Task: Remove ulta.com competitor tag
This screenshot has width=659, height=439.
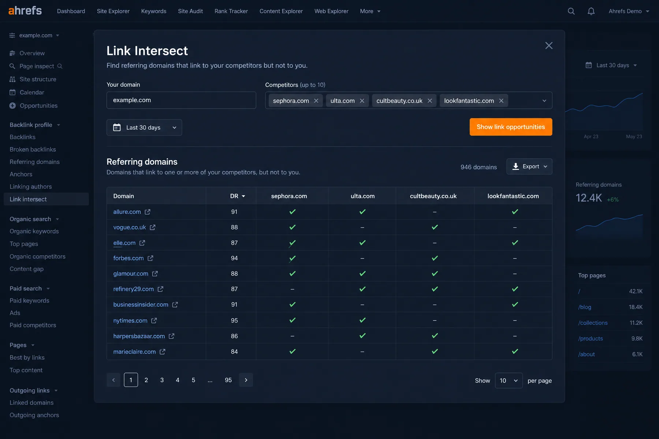Action: point(362,101)
